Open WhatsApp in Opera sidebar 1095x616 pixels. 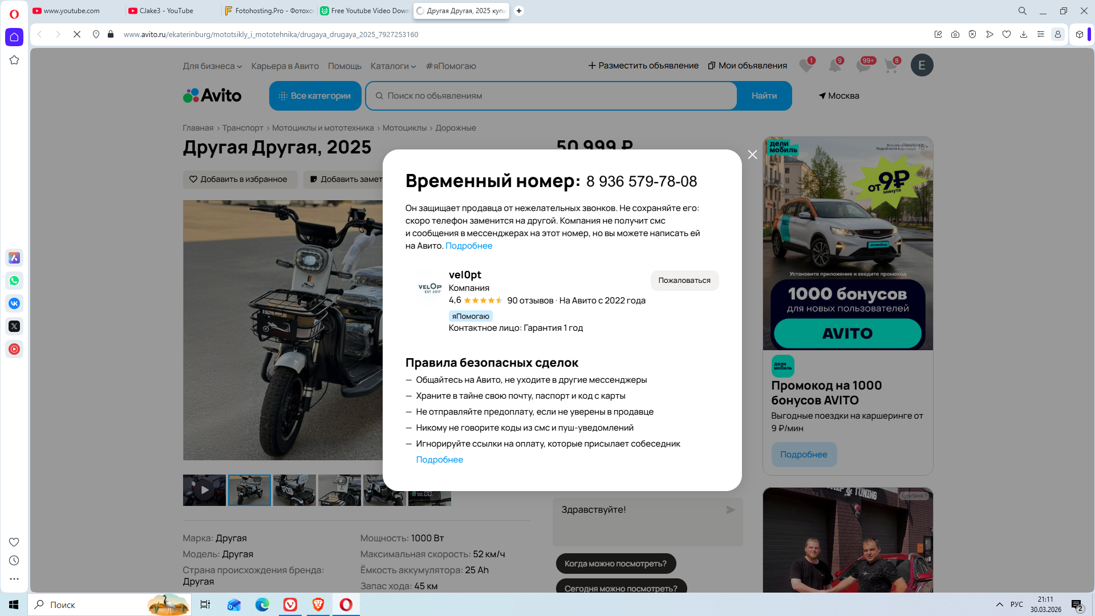[14, 281]
